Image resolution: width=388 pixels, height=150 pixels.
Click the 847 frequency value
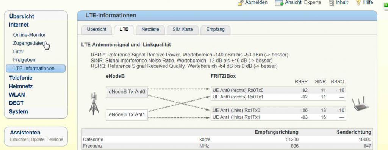(368, 146)
